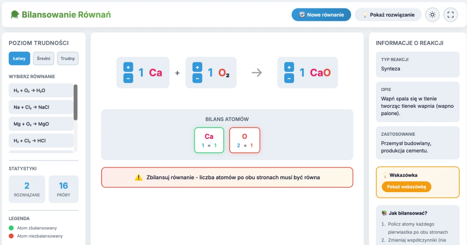Click the Nowe równanie button
Screen dimensions: 467x245
coord(321,15)
